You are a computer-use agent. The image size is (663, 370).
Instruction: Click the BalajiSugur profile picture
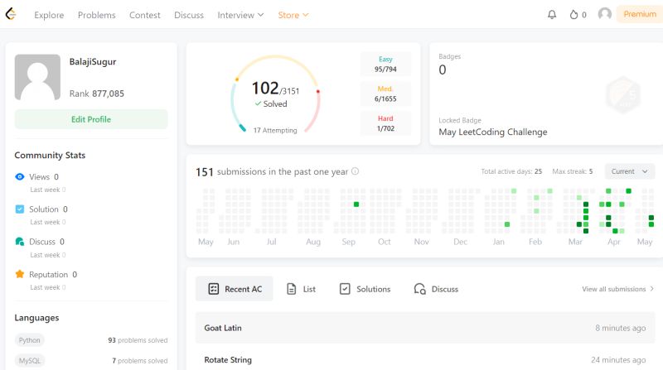tap(37, 77)
